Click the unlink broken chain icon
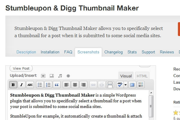 point(102,85)
